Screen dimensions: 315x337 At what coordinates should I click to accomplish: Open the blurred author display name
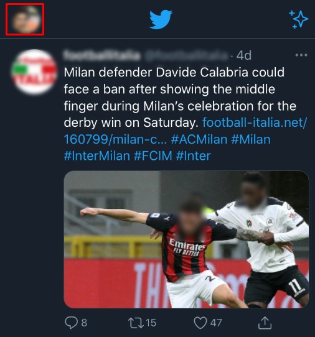pyautogui.click(x=102, y=55)
